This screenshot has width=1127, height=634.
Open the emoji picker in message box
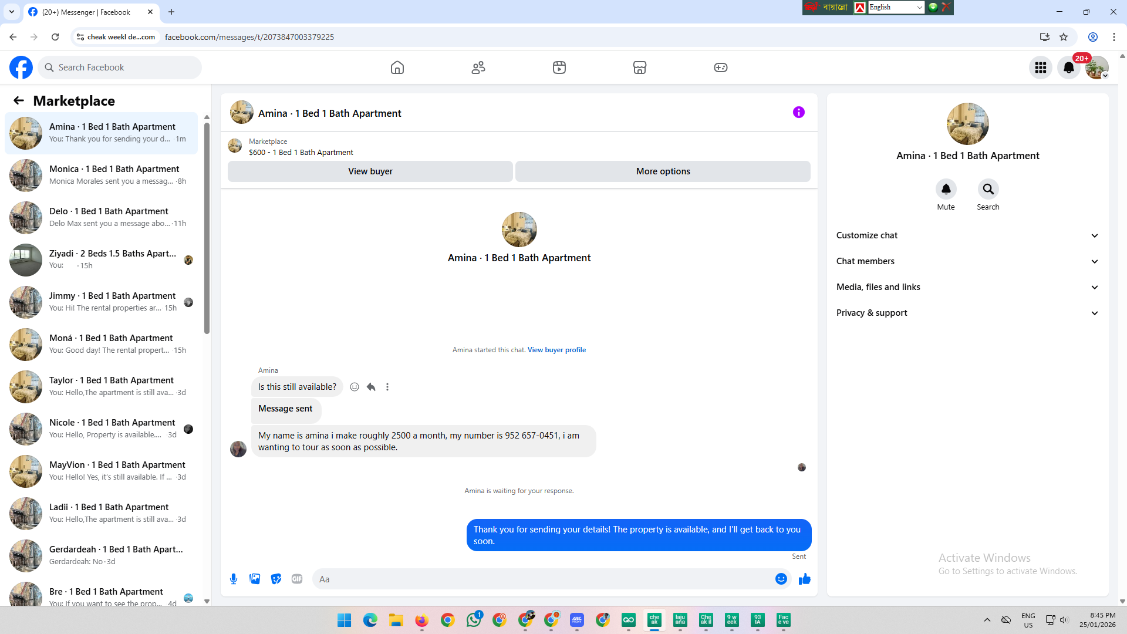click(781, 579)
